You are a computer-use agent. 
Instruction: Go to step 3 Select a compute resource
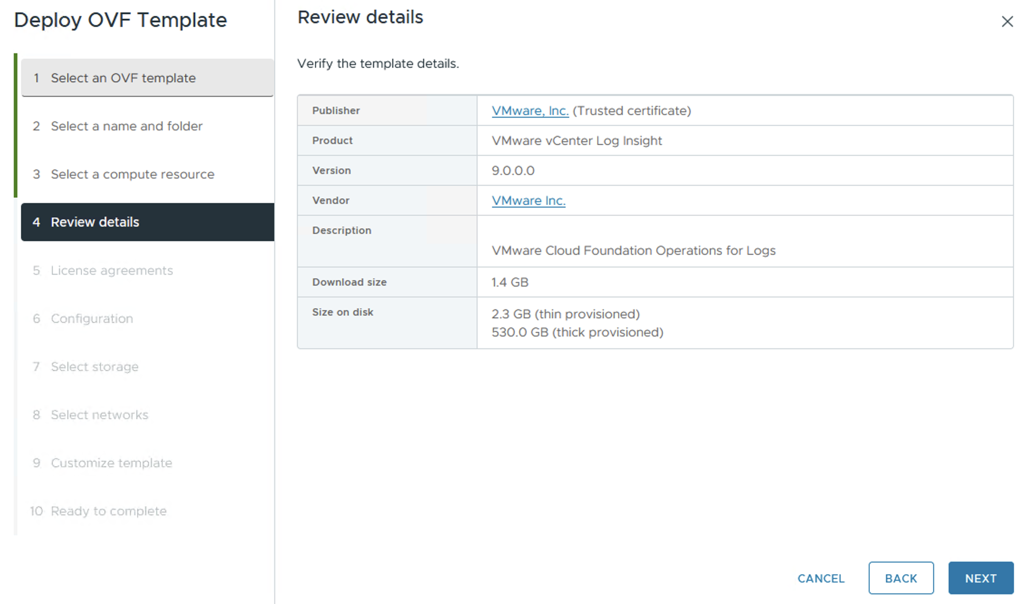pyautogui.click(x=132, y=174)
